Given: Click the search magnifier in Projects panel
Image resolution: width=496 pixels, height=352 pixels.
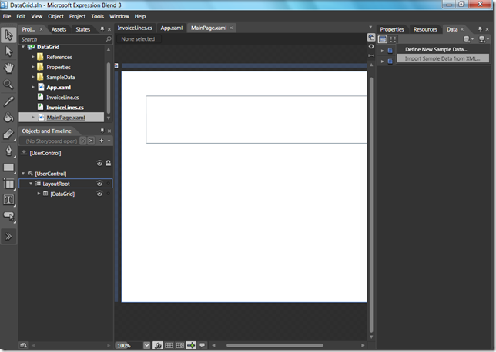Looking at the screenshot, I should point(108,39).
